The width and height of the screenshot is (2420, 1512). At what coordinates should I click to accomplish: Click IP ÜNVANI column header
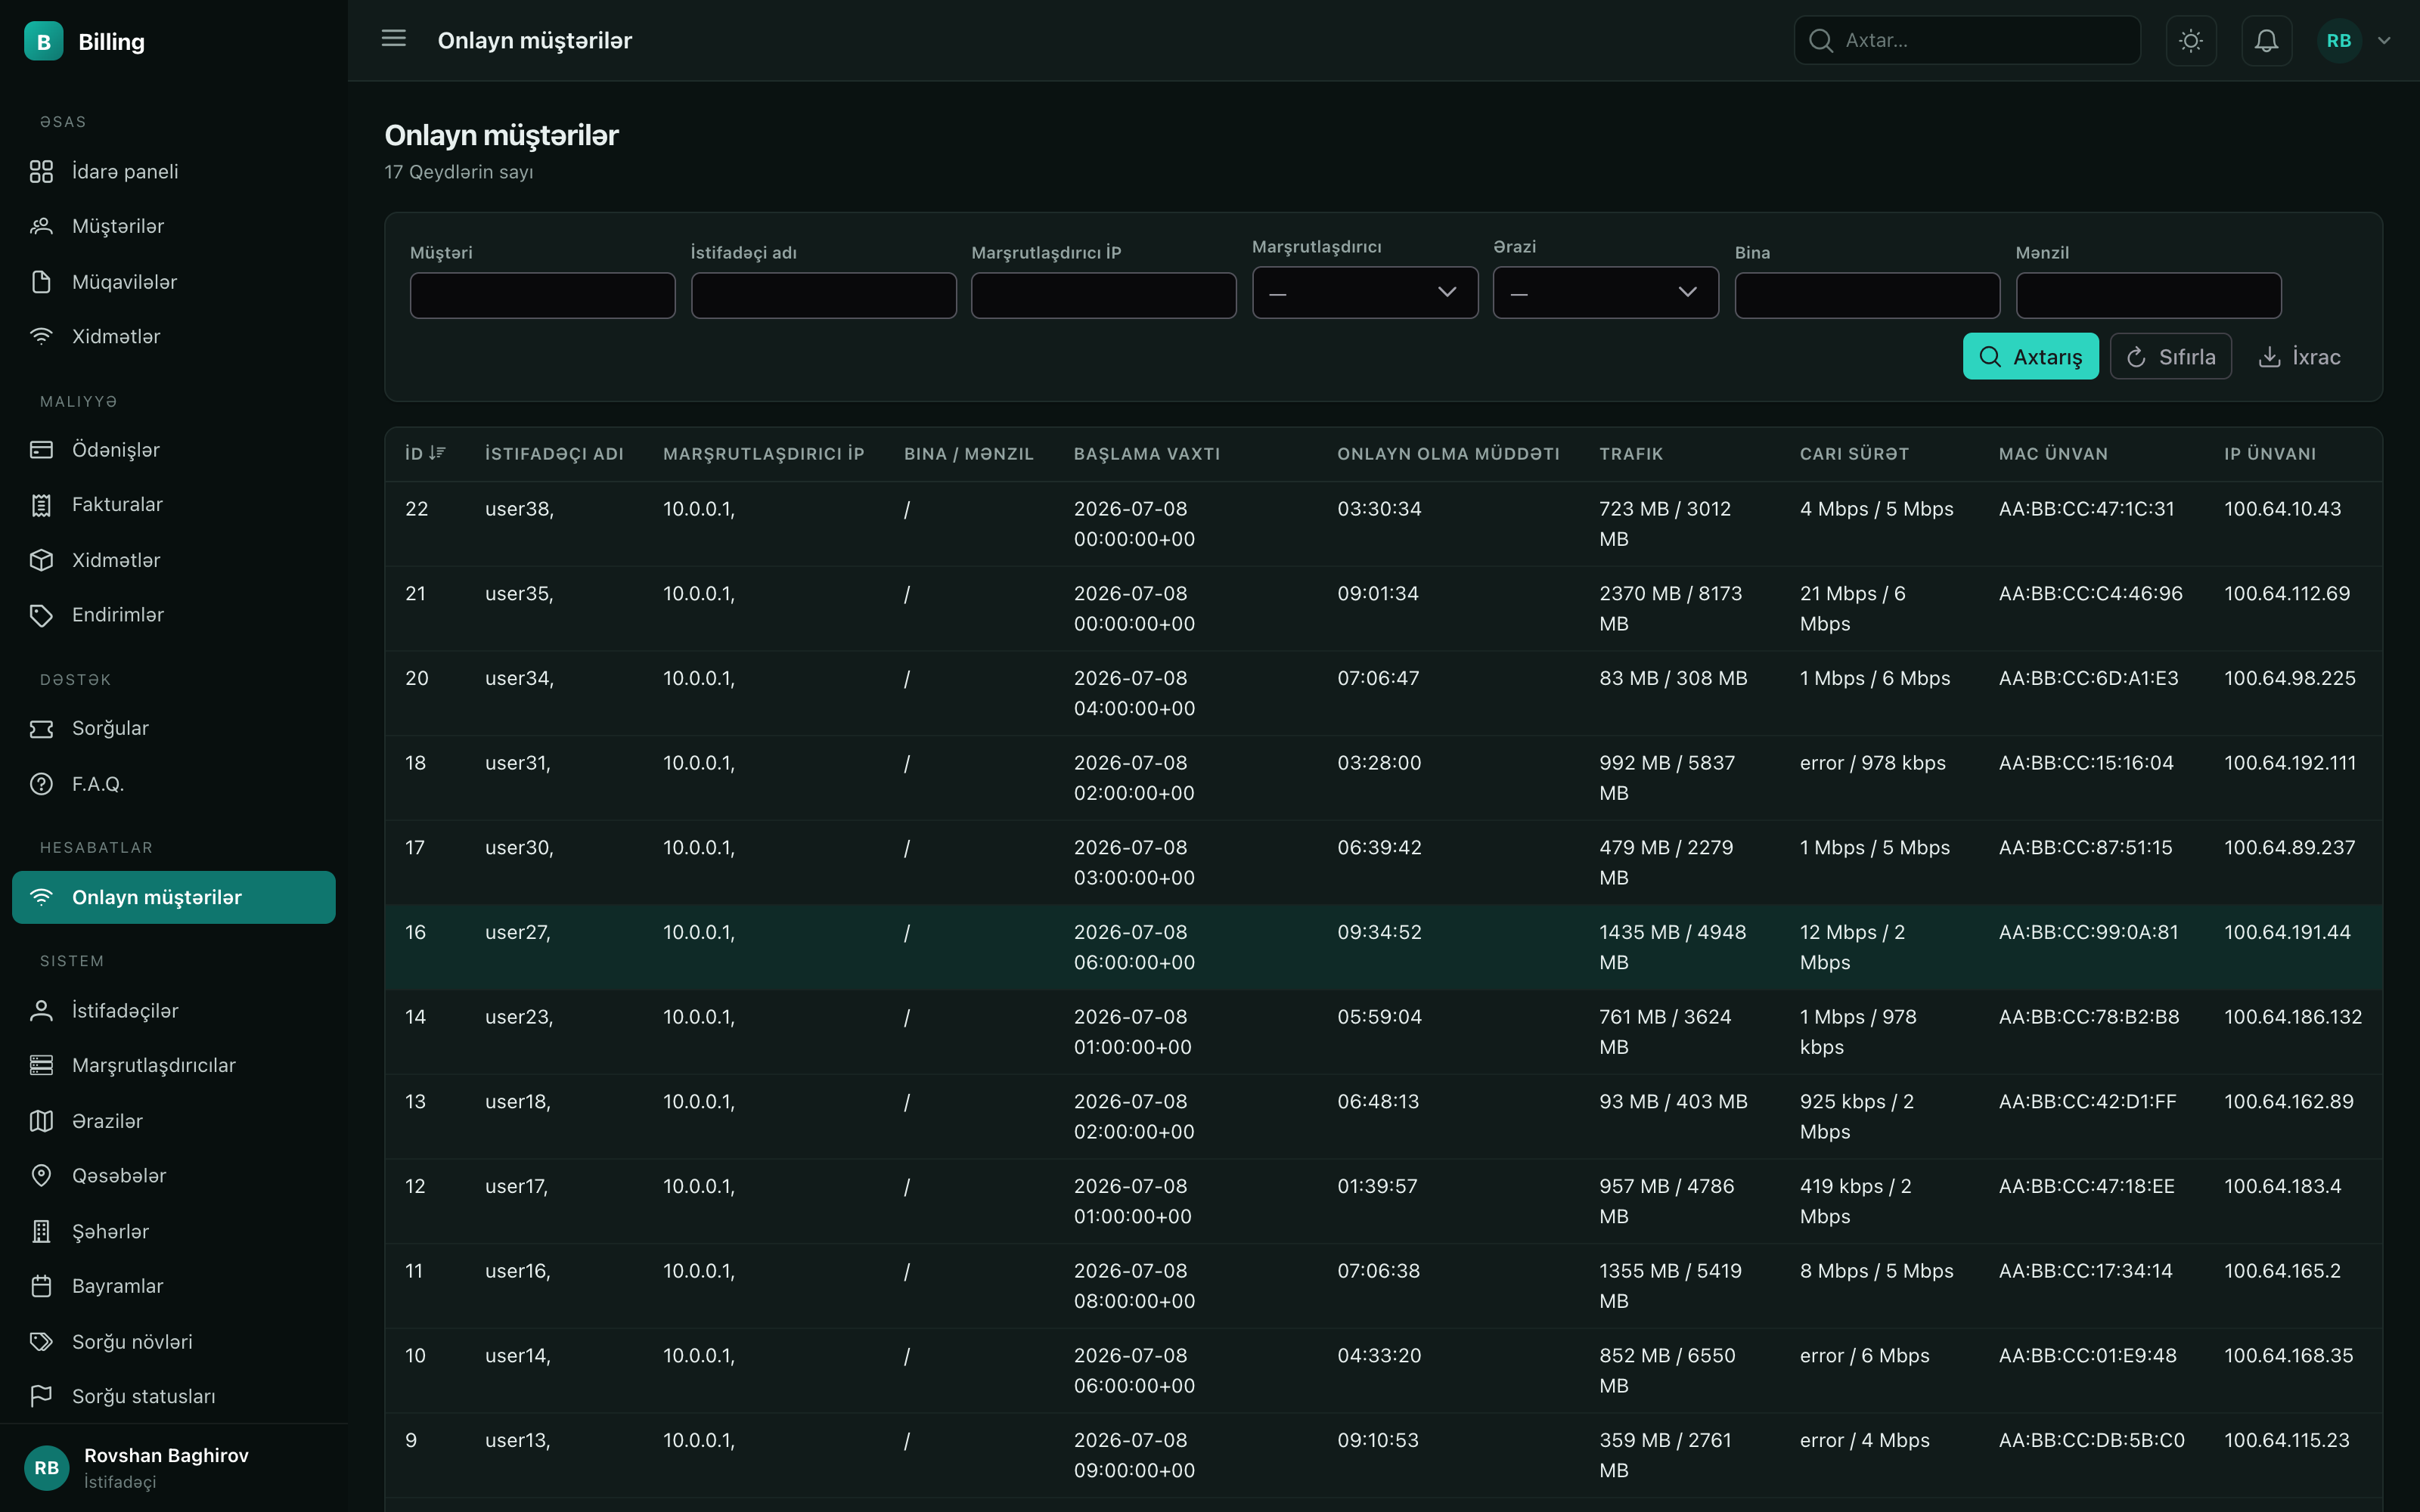pos(2270,454)
